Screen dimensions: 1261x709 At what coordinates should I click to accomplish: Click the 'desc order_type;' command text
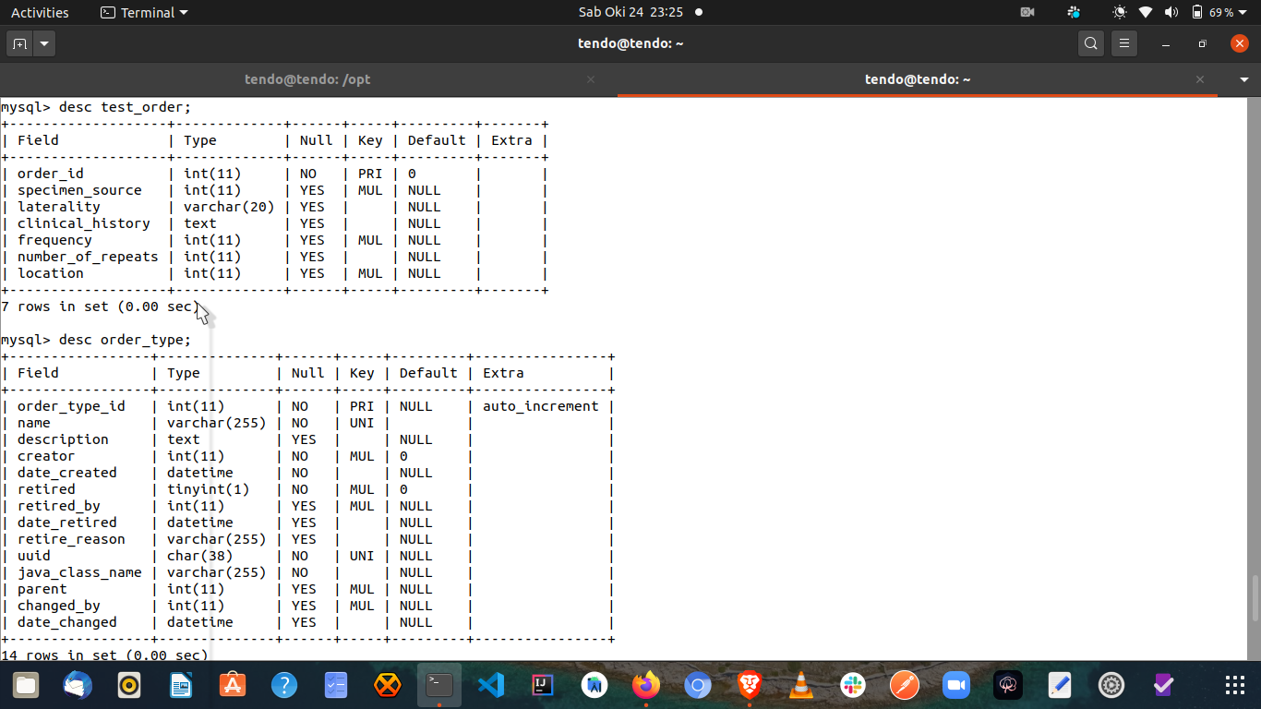(125, 340)
